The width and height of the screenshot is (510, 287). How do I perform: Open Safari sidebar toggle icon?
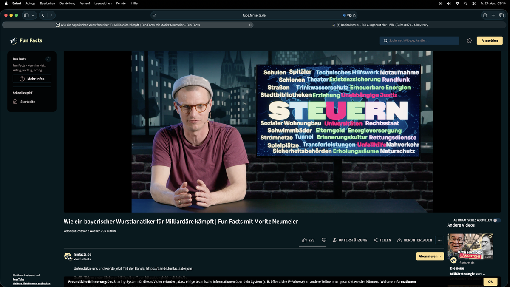26,15
